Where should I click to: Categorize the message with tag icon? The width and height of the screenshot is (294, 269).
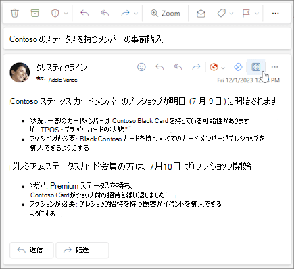coord(221,14)
